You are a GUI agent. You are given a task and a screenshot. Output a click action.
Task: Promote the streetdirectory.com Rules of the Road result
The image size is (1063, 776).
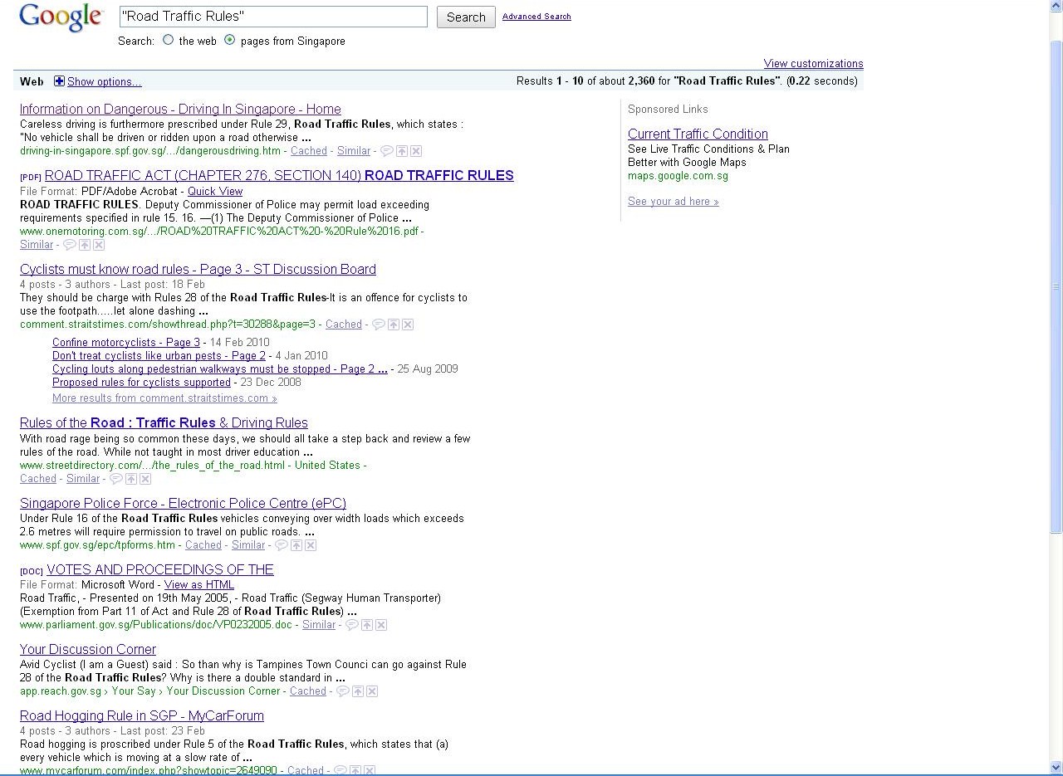coord(131,479)
